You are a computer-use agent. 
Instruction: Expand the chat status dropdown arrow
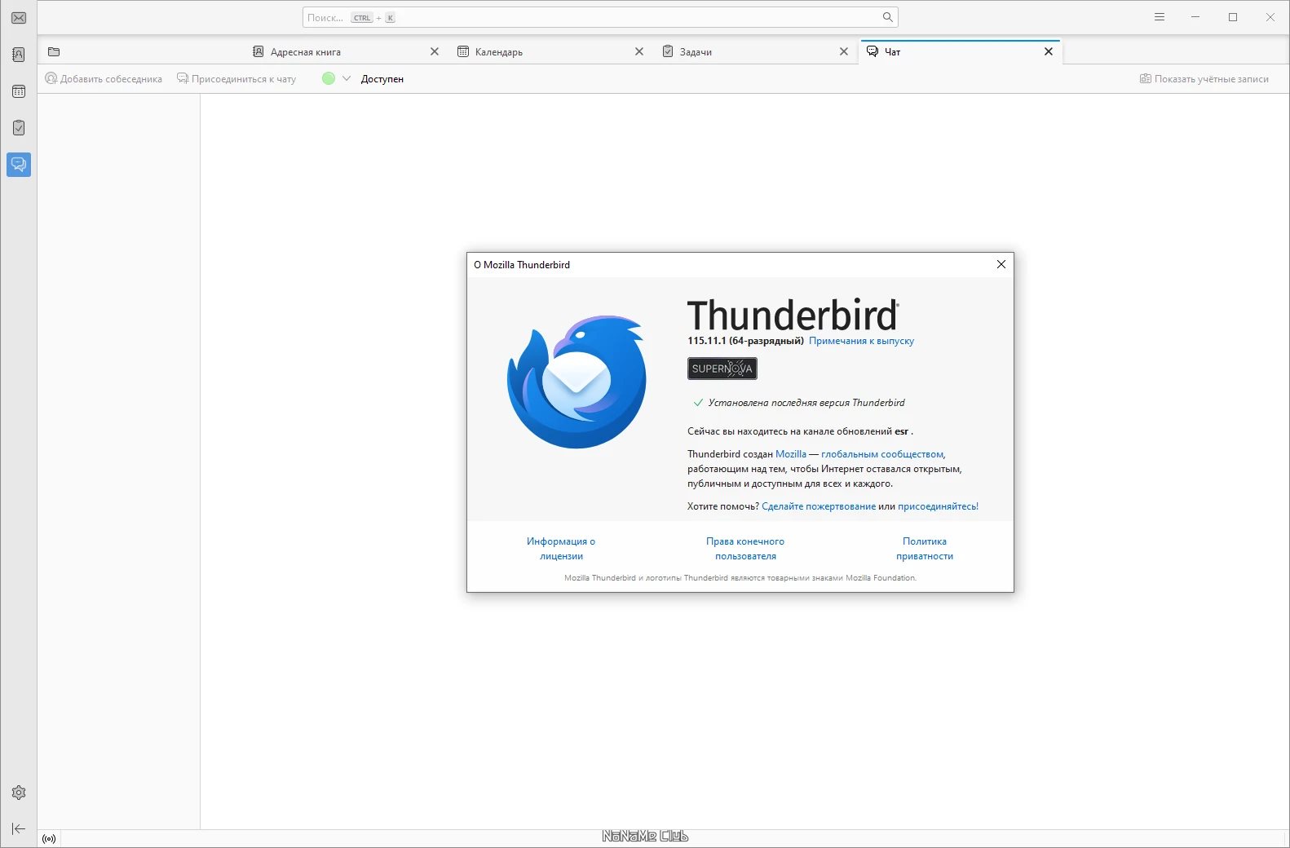point(347,79)
